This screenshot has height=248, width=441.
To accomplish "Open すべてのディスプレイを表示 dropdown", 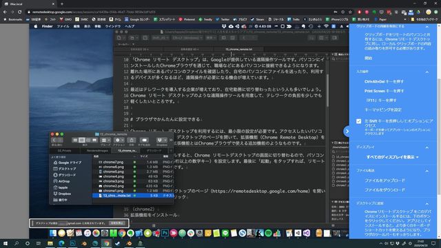I will [x=392, y=157].
